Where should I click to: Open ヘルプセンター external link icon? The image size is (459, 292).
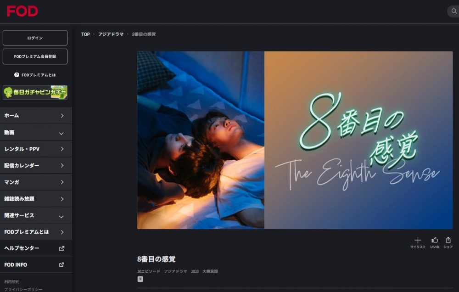(x=62, y=248)
